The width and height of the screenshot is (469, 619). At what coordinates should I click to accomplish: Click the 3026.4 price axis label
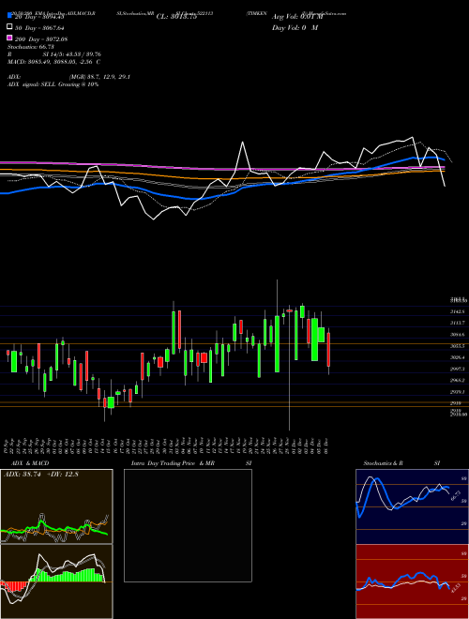tap(457, 357)
